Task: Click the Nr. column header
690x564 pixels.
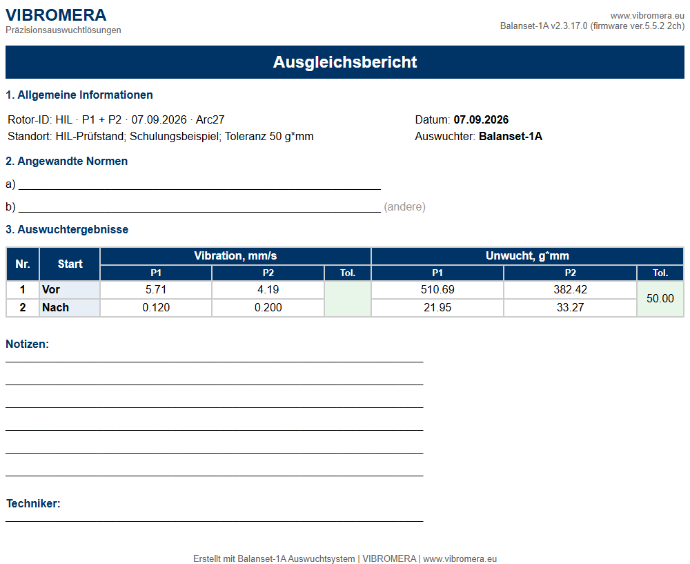Action: pos(23,264)
